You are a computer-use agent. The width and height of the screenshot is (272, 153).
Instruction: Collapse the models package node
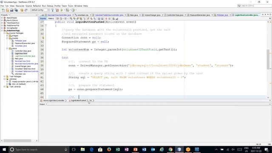point(7,38)
